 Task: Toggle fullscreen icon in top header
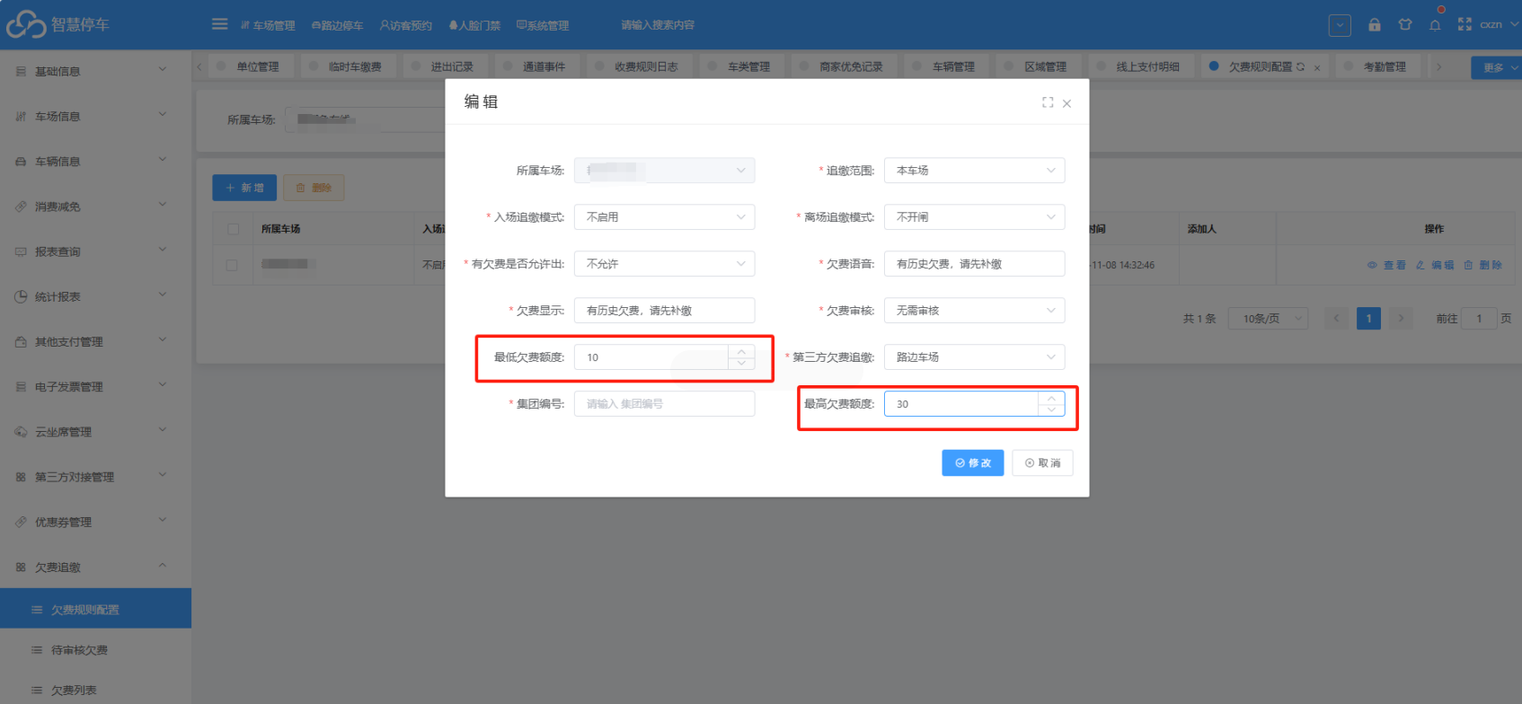click(x=1464, y=25)
